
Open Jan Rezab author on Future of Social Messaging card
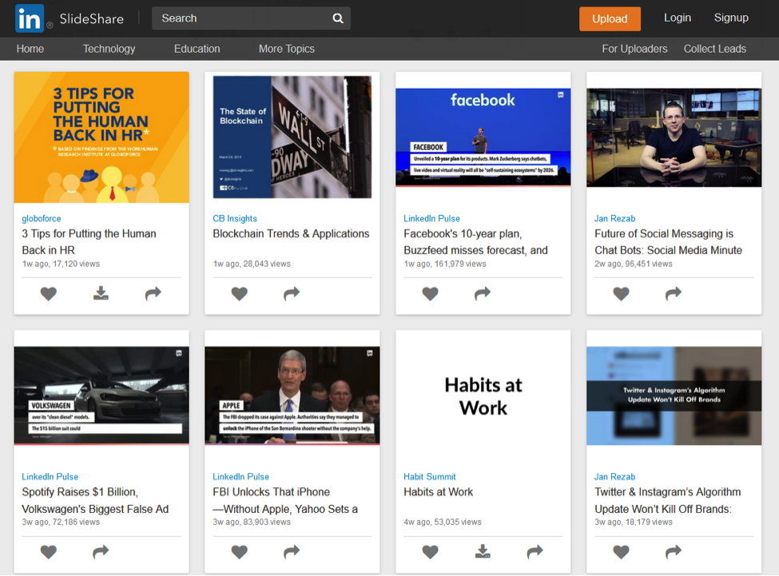[614, 218]
